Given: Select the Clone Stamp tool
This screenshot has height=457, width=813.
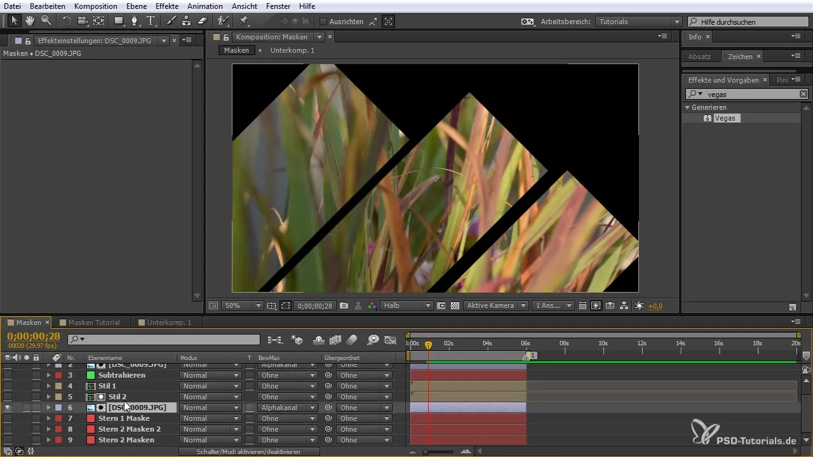Looking at the screenshot, I should [x=187, y=21].
